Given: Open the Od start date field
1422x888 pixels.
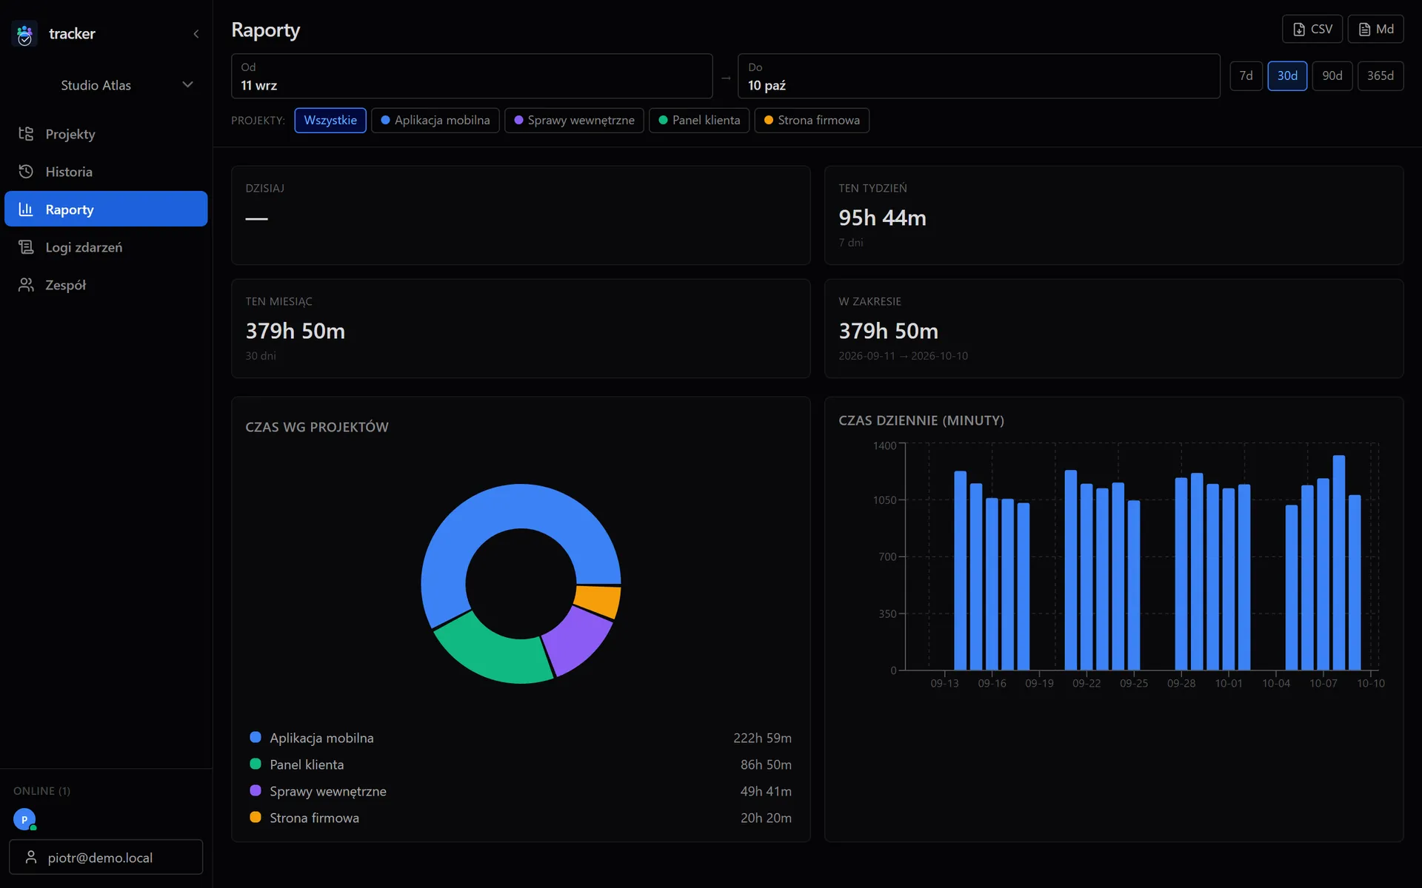Looking at the screenshot, I should [x=472, y=76].
